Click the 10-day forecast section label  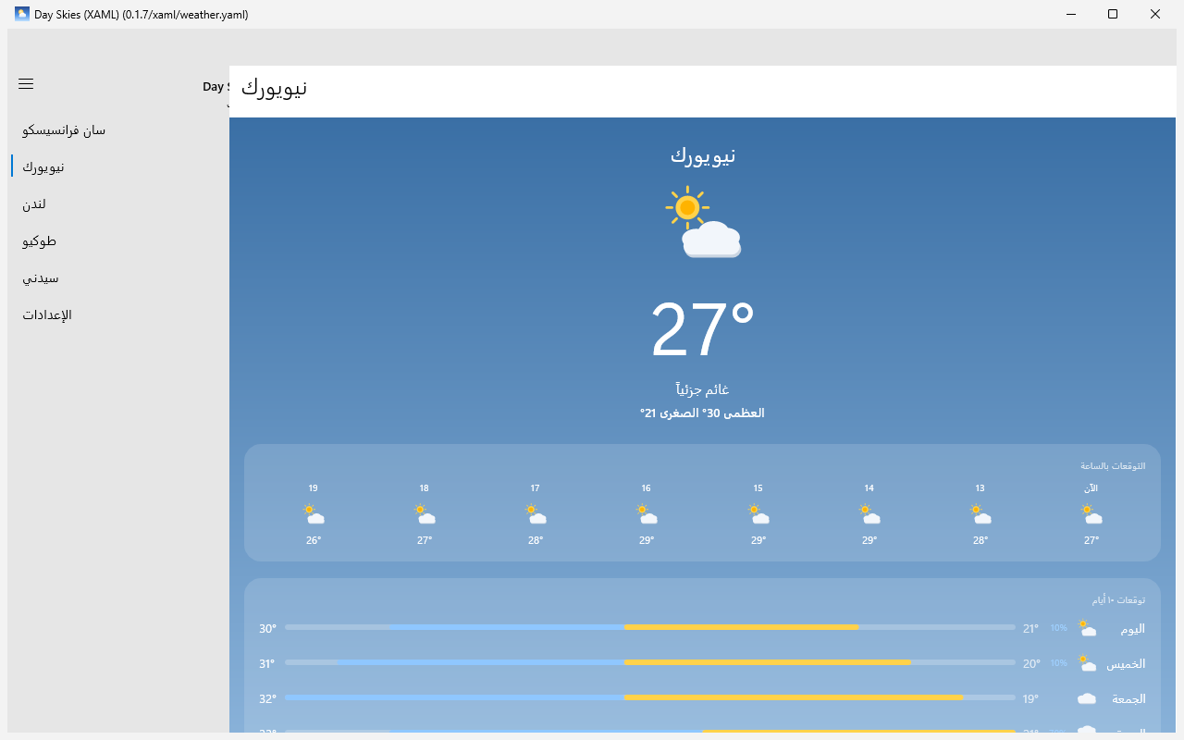pos(1118,600)
